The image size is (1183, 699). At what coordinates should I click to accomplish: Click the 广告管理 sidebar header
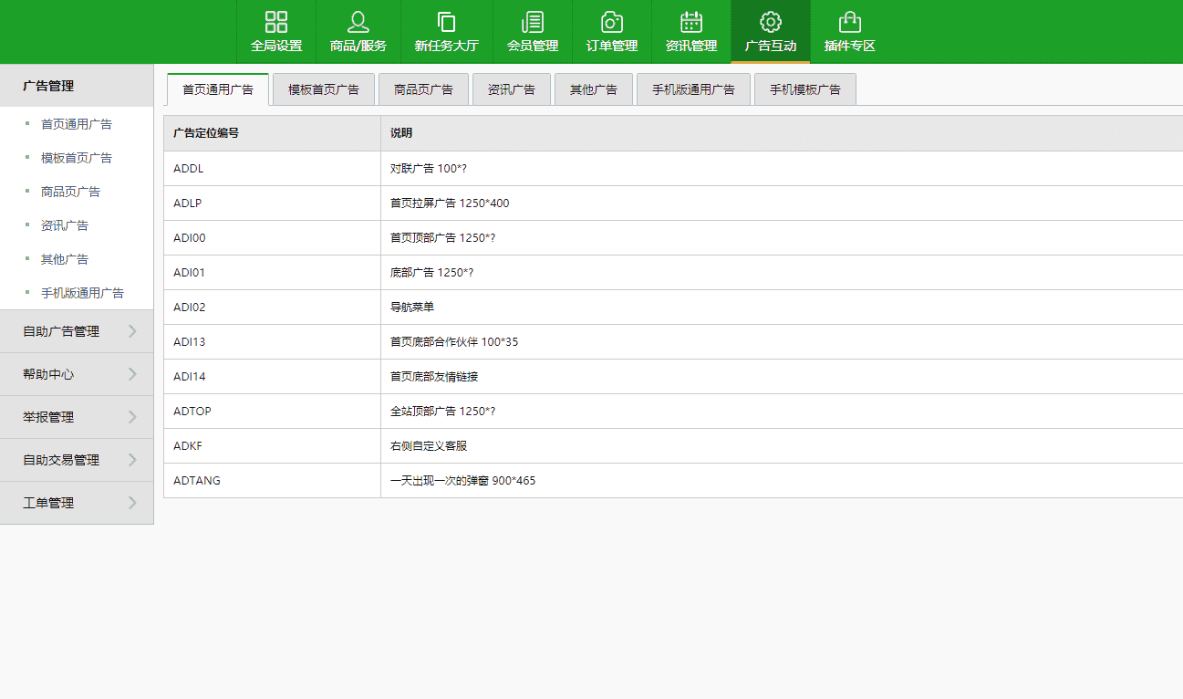pos(49,86)
